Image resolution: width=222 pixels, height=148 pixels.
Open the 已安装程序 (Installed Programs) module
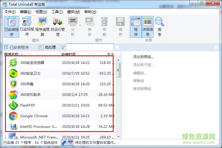click(x=12, y=27)
